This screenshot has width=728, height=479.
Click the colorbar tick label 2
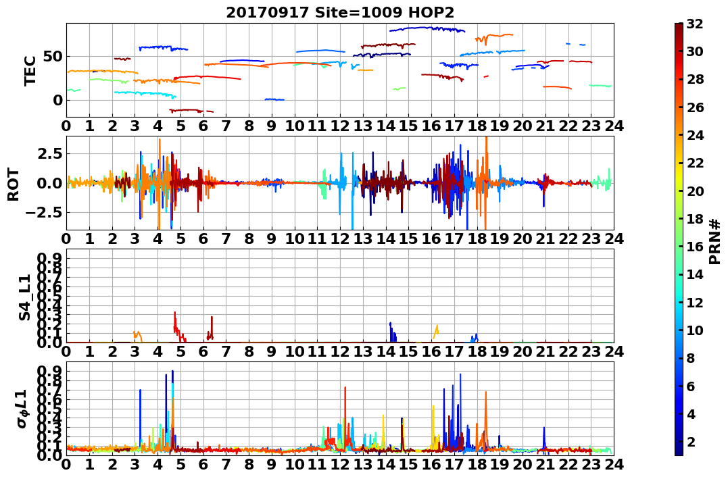pos(691,441)
